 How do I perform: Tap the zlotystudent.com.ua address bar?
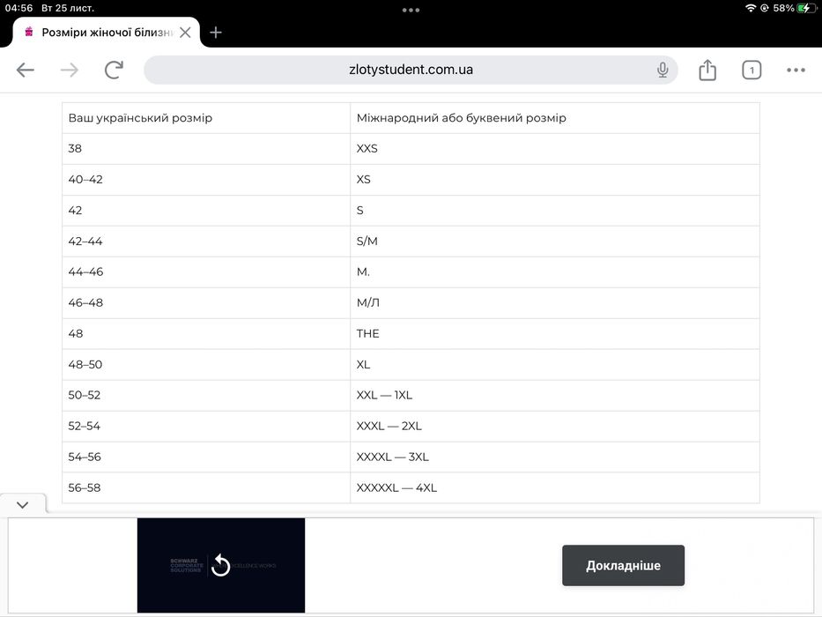411,70
